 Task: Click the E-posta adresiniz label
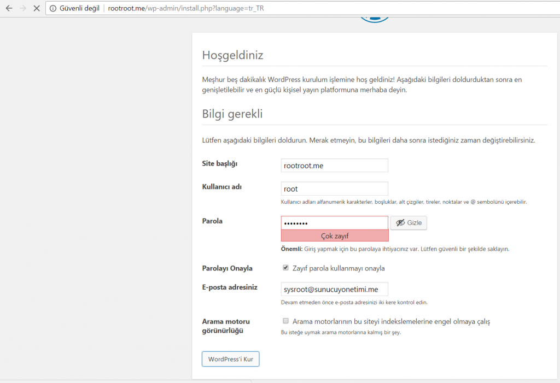tap(230, 287)
